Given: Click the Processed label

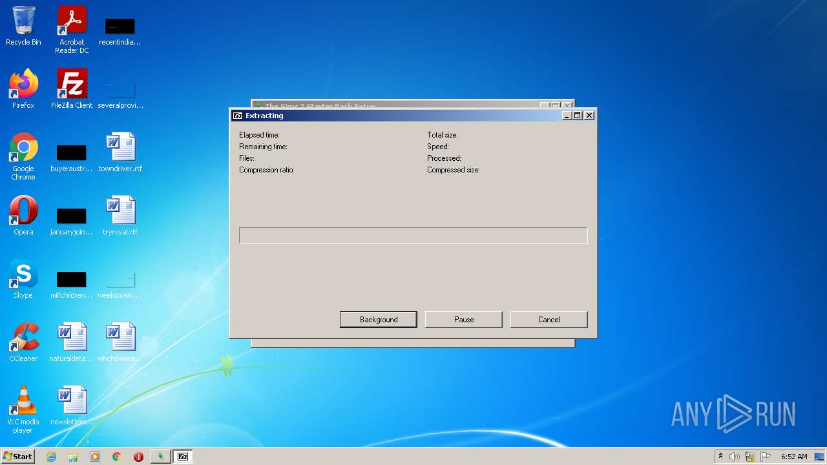Looking at the screenshot, I should click(x=444, y=158).
